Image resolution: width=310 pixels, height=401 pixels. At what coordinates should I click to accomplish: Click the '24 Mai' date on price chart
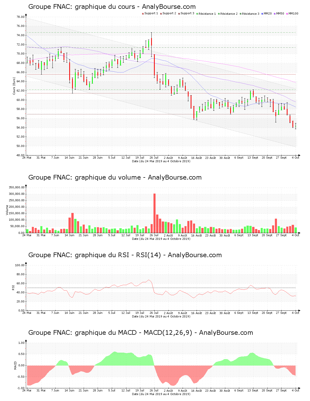coord(27,158)
